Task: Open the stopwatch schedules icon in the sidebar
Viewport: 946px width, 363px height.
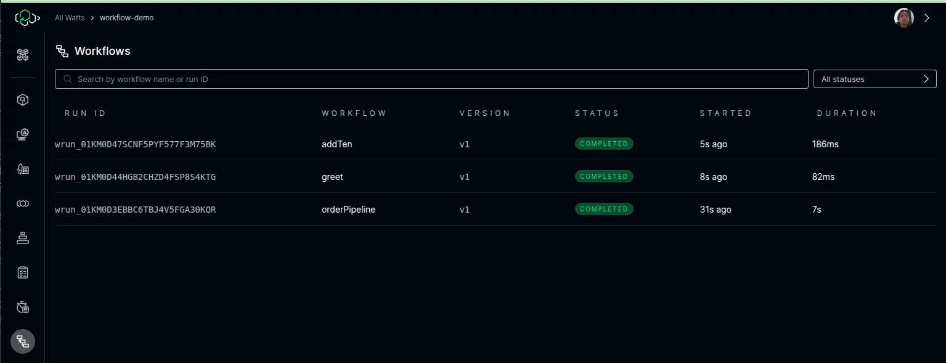Action: tap(23, 306)
